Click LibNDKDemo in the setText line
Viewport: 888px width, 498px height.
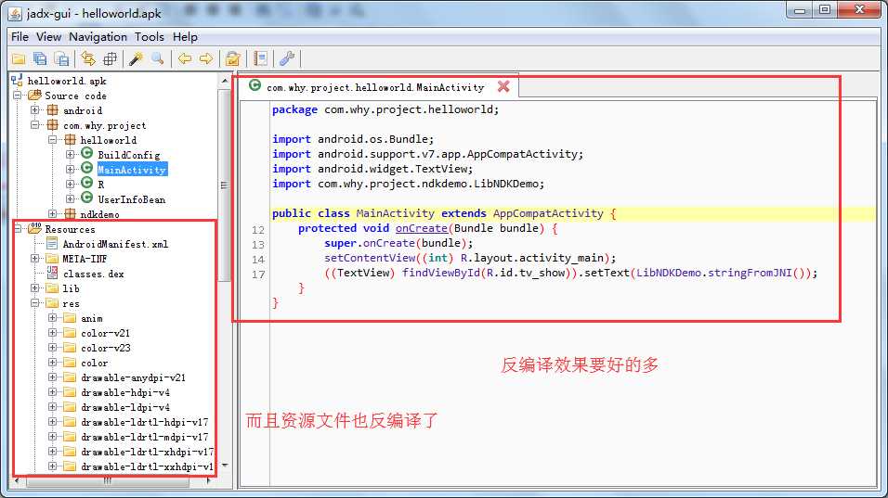pyautogui.click(x=669, y=273)
